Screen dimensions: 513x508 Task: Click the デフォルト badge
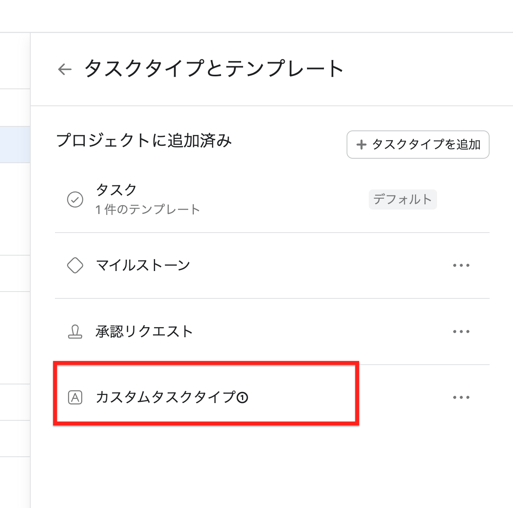tap(402, 199)
